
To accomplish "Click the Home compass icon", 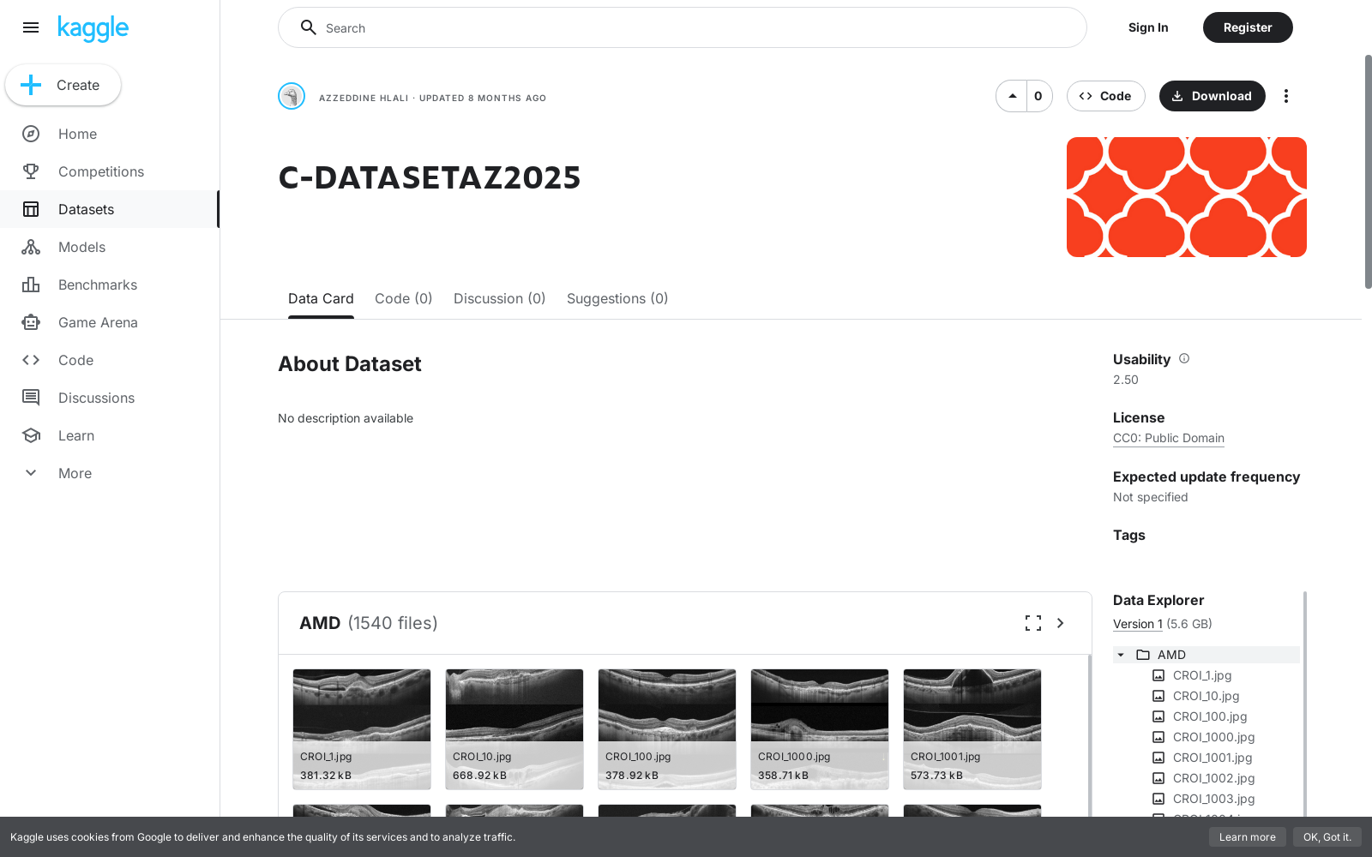I will pos(31,134).
